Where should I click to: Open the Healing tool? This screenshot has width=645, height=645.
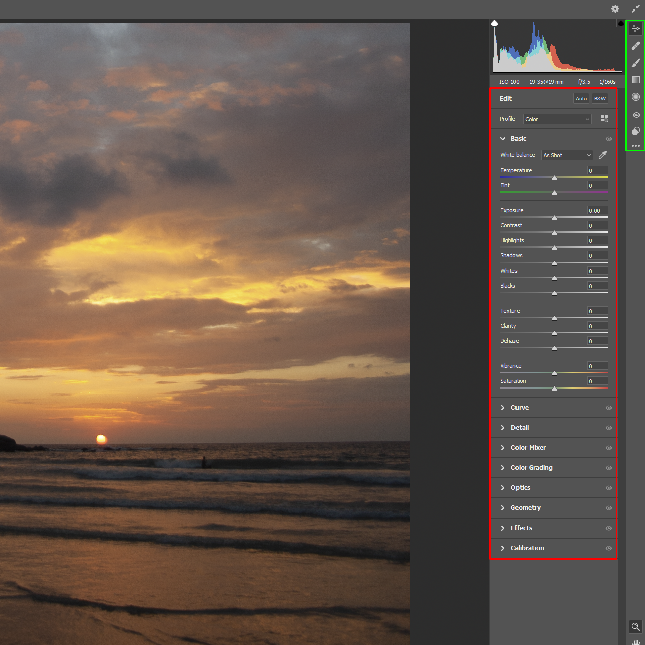(x=635, y=46)
